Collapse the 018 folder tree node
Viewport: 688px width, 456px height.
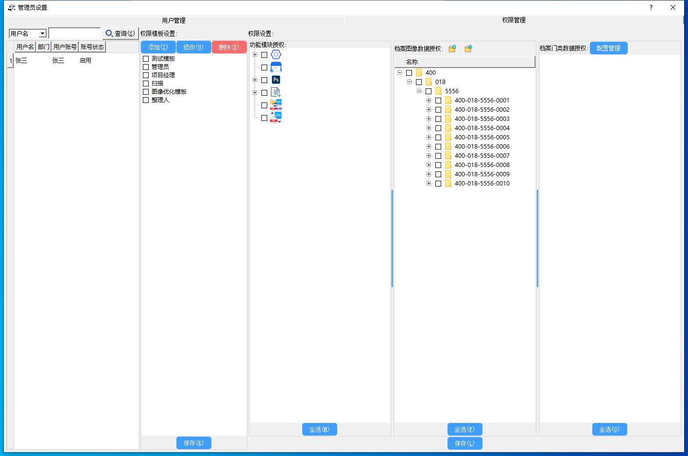pos(409,82)
